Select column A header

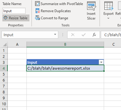coord(17,44)
